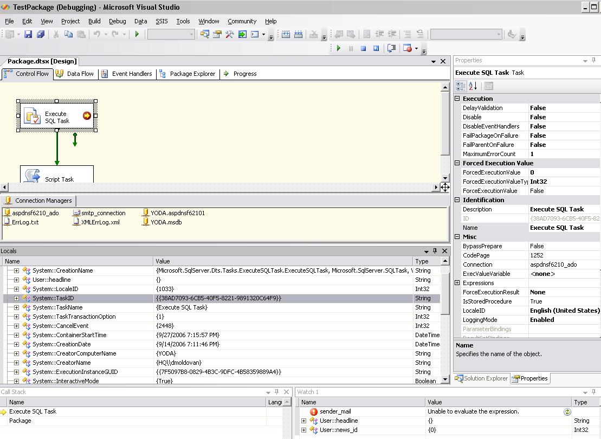Toggle the Categorized view in Properties
This screenshot has height=439, width=601.
(461, 86)
